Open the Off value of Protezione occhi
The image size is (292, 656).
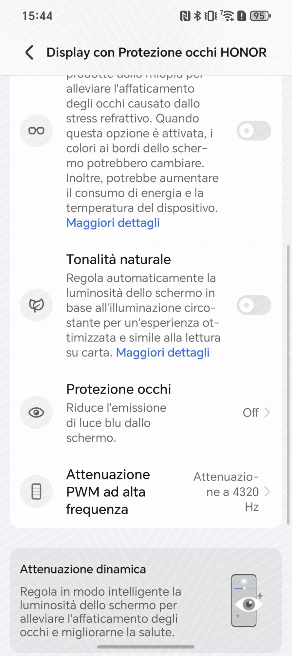tap(250, 412)
